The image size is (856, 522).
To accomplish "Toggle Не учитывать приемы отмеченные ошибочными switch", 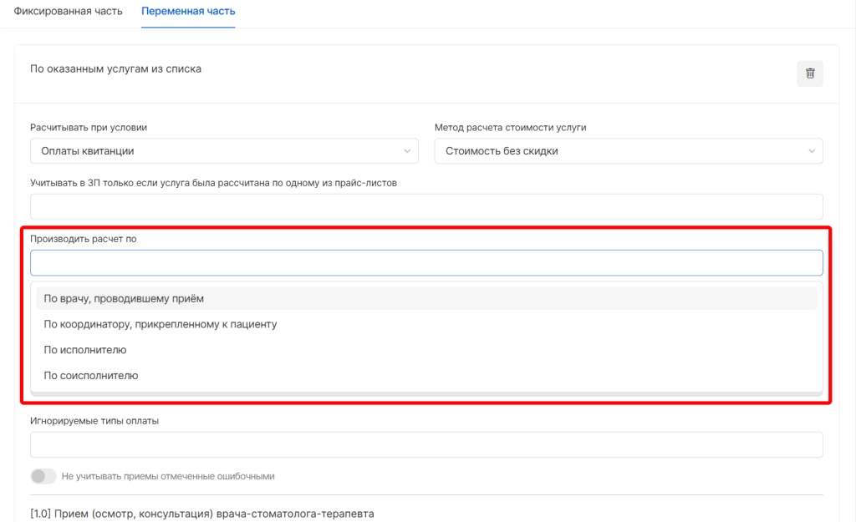I will 43,477.
